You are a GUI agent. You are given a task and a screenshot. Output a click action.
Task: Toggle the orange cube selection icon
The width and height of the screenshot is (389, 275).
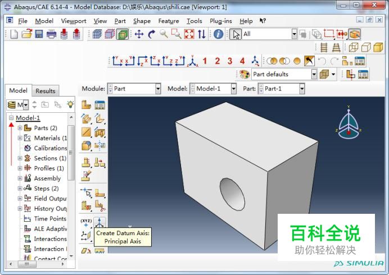pyautogui.click(x=354, y=34)
